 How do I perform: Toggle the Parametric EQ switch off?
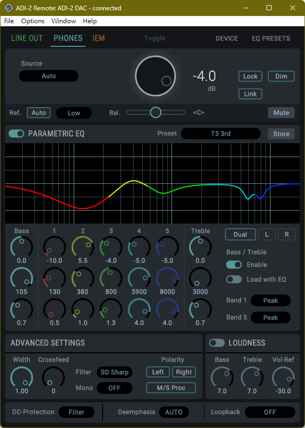pos(16,133)
